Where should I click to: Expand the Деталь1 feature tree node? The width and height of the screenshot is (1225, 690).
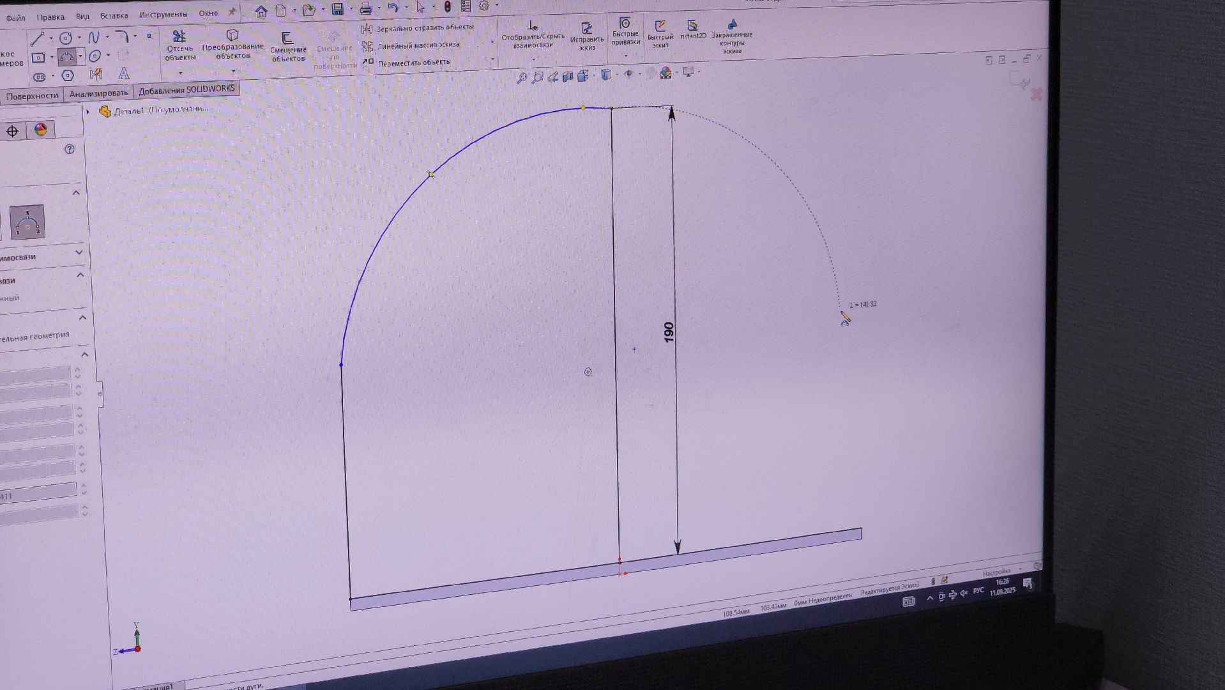(x=88, y=112)
